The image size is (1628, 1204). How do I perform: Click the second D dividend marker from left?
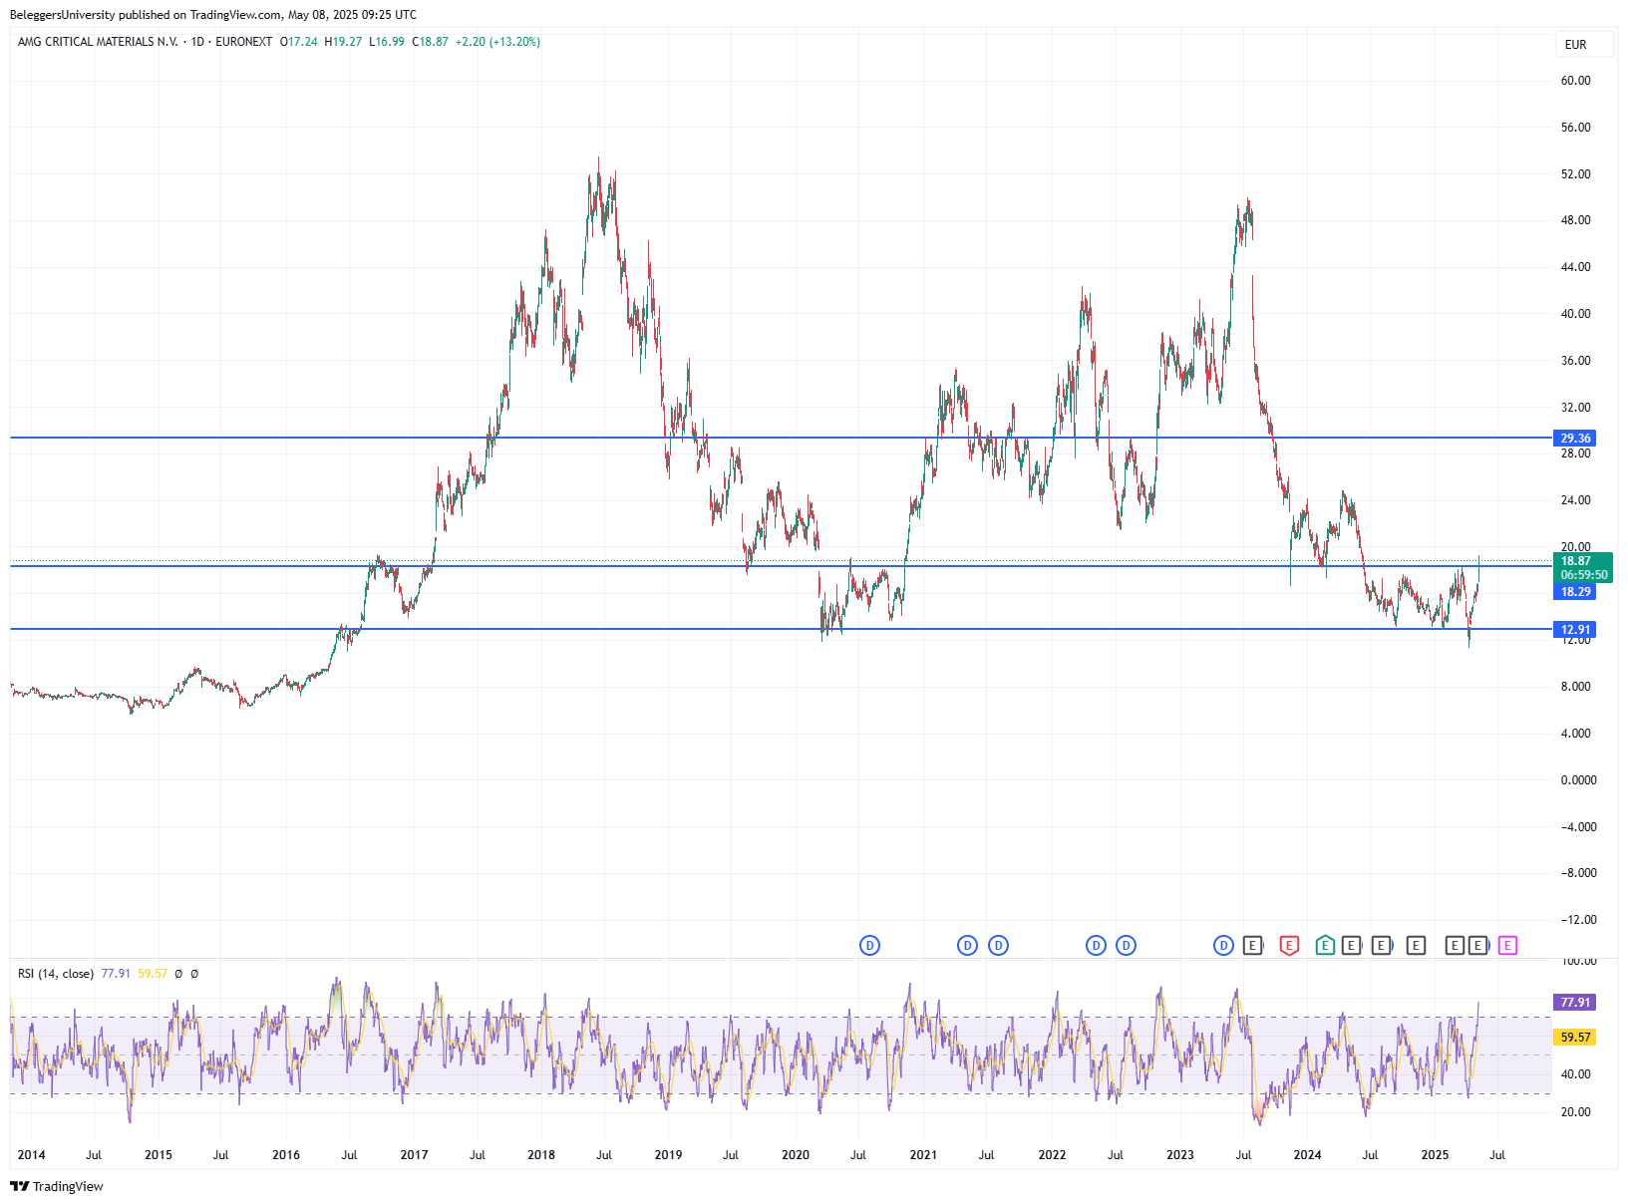point(967,945)
